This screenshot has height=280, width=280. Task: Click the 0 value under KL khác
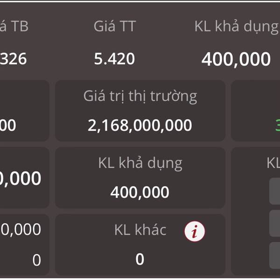coord(140,259)
